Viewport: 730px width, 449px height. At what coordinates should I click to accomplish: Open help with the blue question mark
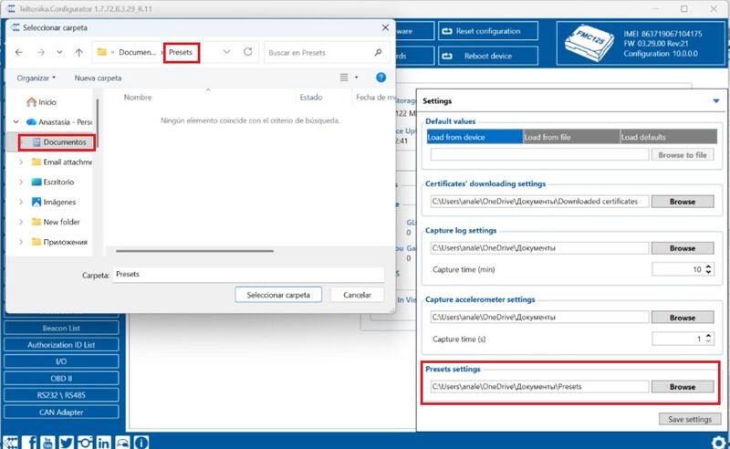click(381, 78)
